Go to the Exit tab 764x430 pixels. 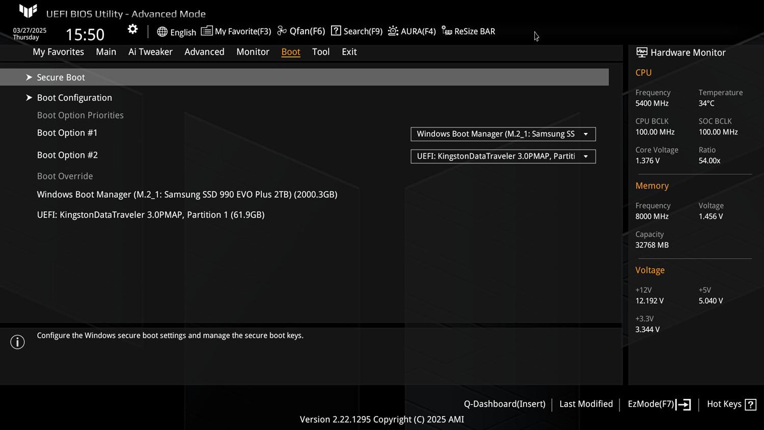(x=349, y=52)
